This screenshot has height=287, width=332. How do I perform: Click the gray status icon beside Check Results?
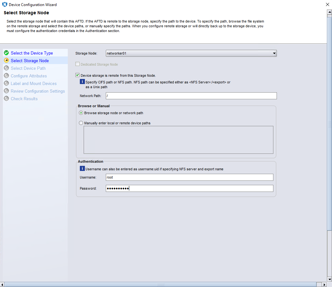(6, 99)
